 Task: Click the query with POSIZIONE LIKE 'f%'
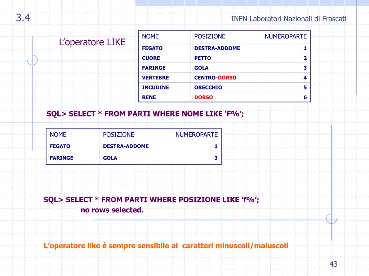point(151,200)
